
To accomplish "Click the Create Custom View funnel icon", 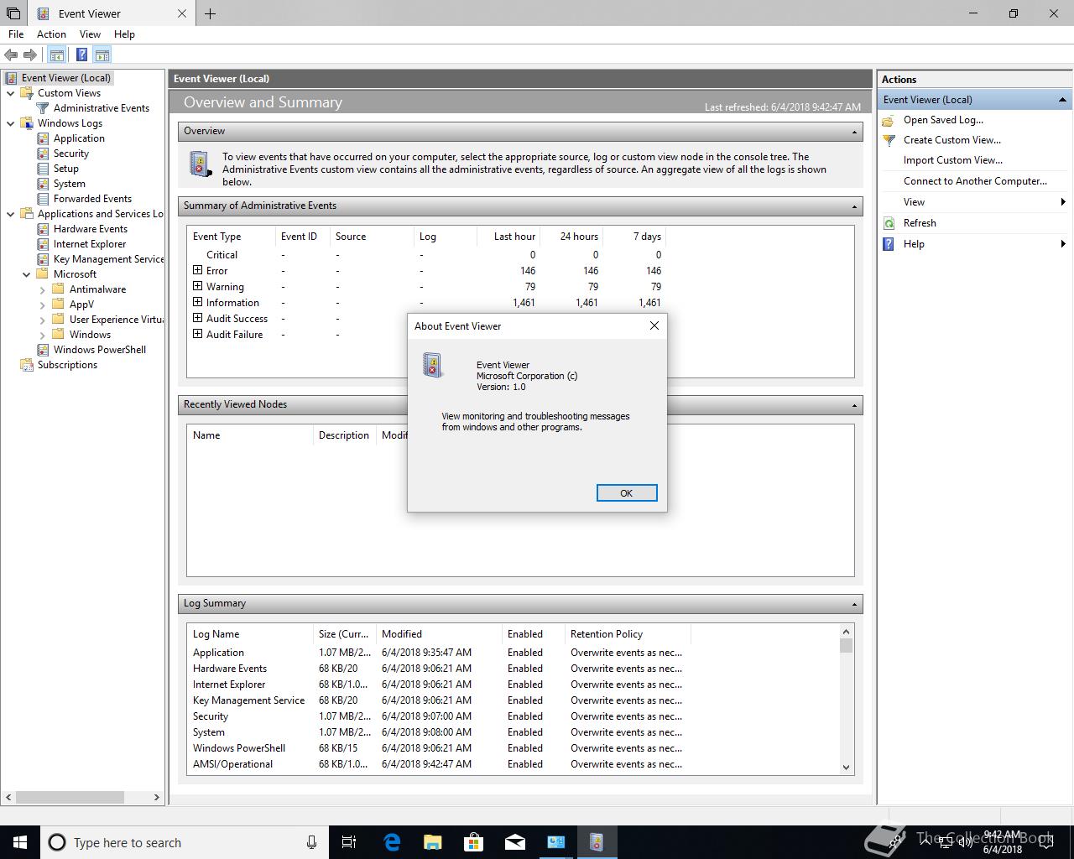I will coord(889,140).
